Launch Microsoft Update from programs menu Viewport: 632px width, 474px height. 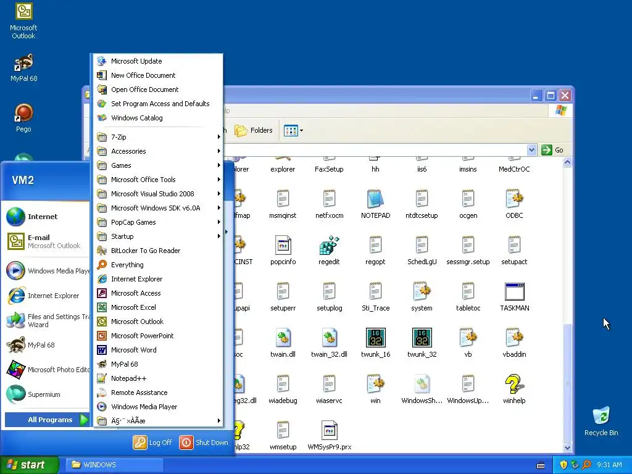point(159,61)
